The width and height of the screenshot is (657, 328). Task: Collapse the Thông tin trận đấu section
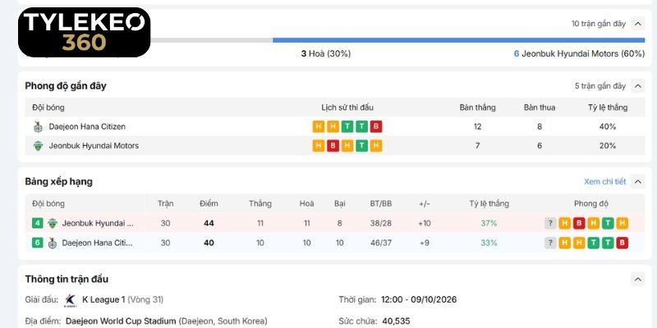click(x=638, y=279)
